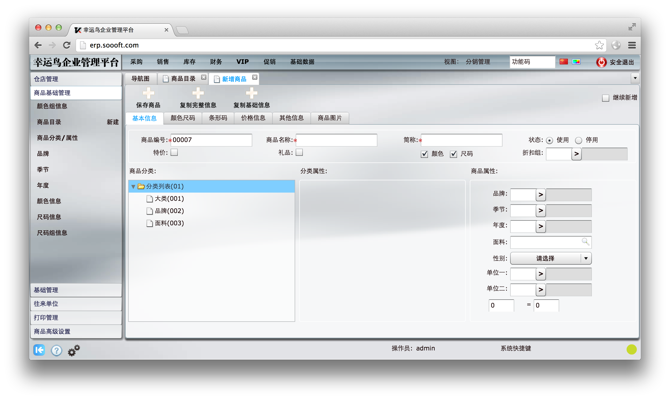The width and height of the screenshot is (670, 400).
Task: Click the page icon beside 大类(001)
Action: tap(150, 199)
